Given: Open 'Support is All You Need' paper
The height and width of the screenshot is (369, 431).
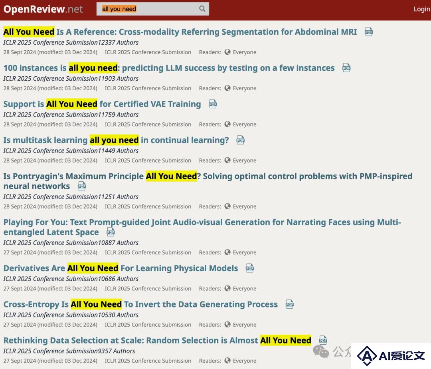Looking at the screenshot, I should 102,104.
